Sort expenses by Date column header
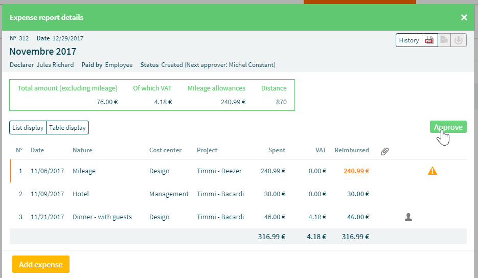 (x=37, y=150)
